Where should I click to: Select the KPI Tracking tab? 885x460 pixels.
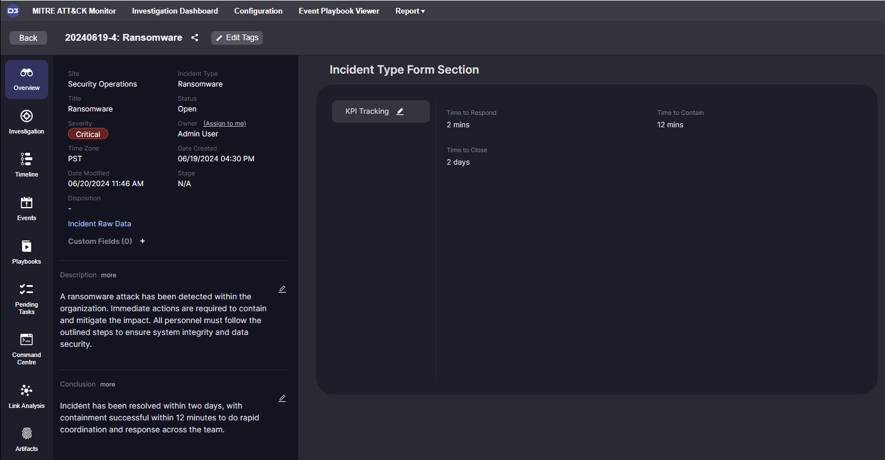click(367, 111)
